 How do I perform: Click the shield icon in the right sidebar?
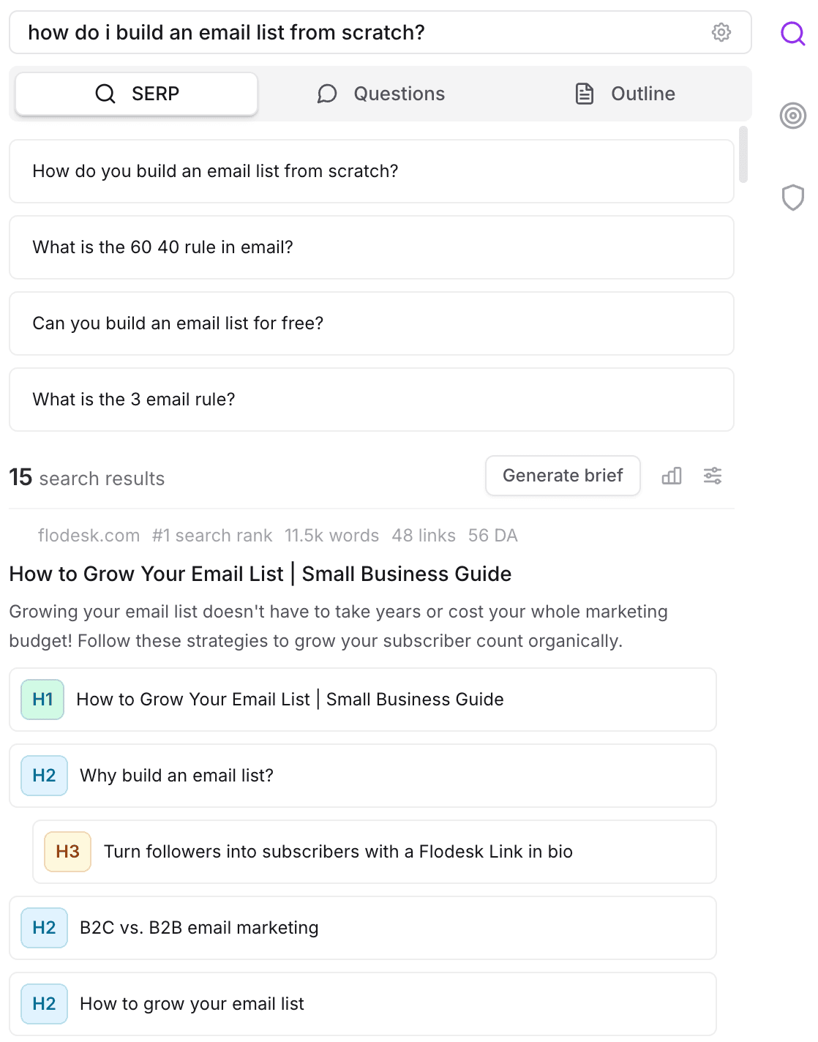[x=792, y=197]
